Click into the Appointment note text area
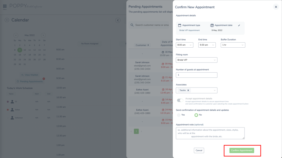Image resolution: width=282 pixels, height=158 pixels. point(210,133)
